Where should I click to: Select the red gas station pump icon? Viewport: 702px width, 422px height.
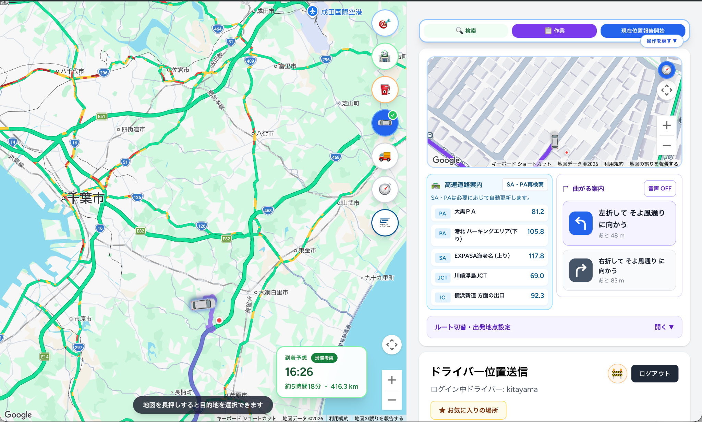385,90
